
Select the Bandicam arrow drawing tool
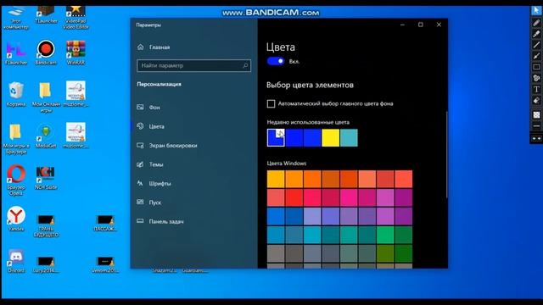click(x=536, y=56)
